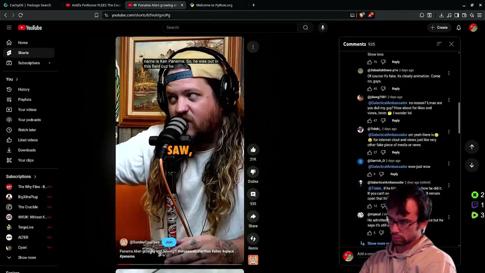The width and height of the screenshot is (485, 273).
Task: Open options for Garrick_O comment
Action: (449, 164)
